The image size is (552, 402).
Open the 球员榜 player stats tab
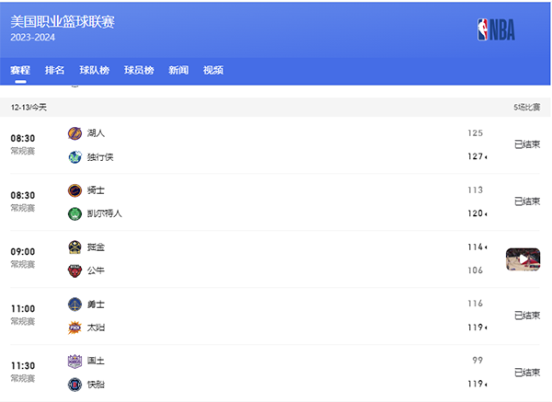139,70
